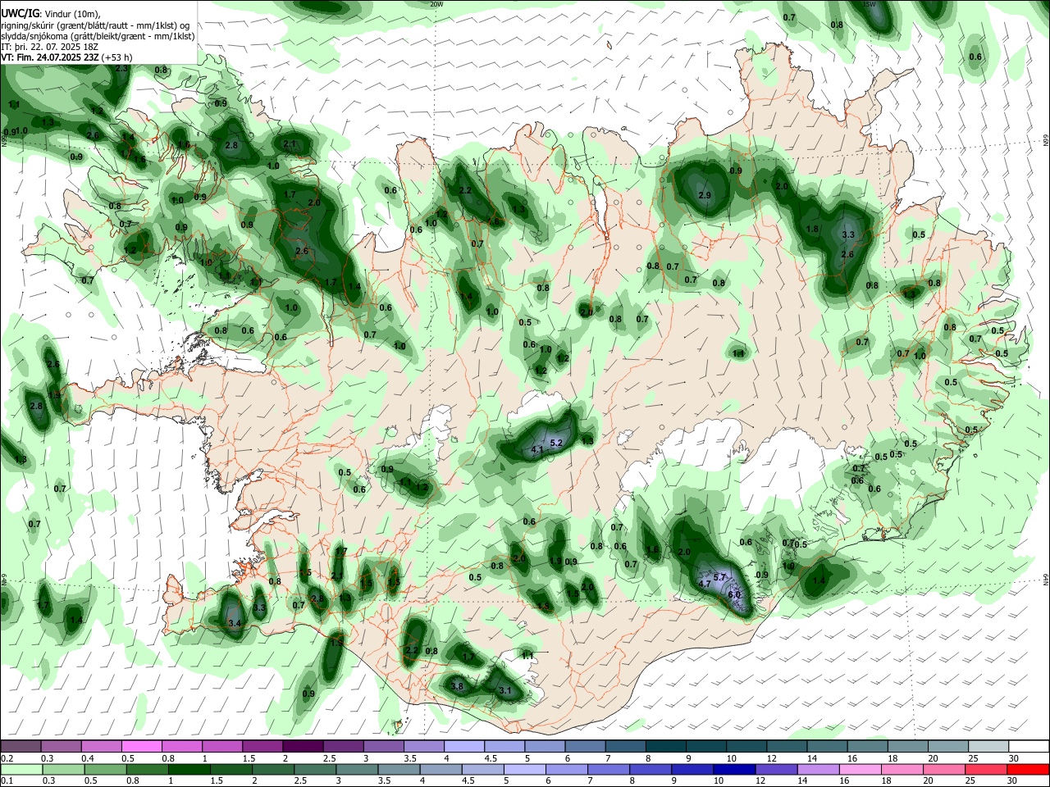Click the lavender rain swatch at 14
Screen dimensions: 1050x787
[819, 769]
